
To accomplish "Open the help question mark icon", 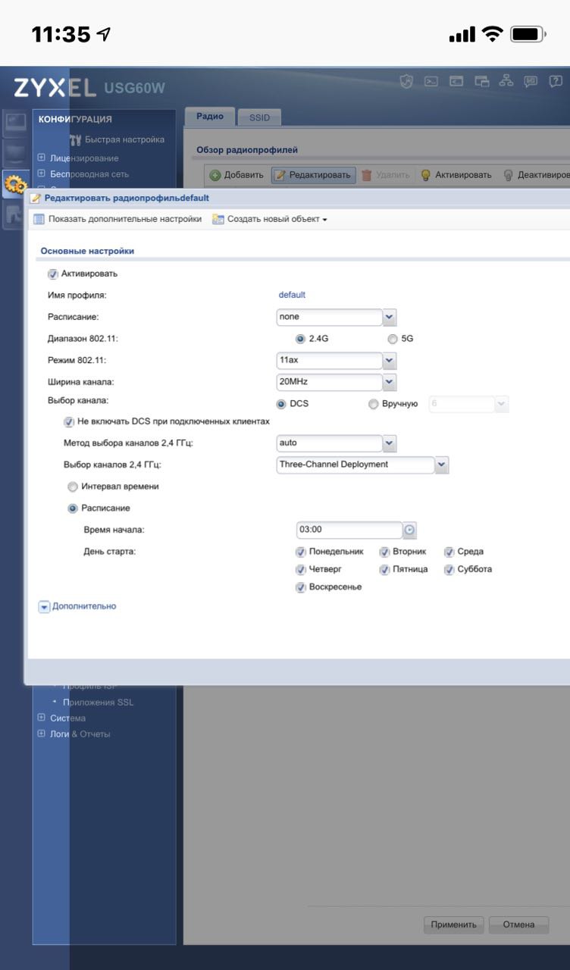I will pos(555,82).
